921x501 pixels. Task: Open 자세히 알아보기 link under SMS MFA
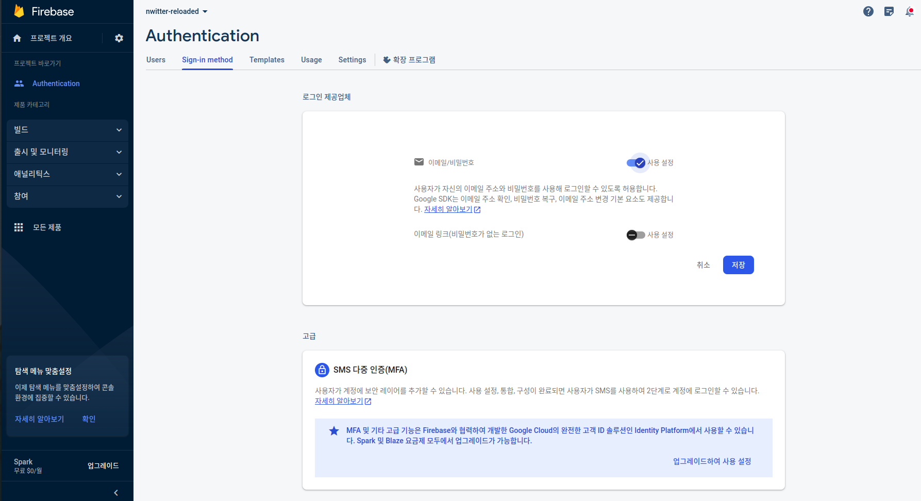pyautogui.click(x=339, y=401)
